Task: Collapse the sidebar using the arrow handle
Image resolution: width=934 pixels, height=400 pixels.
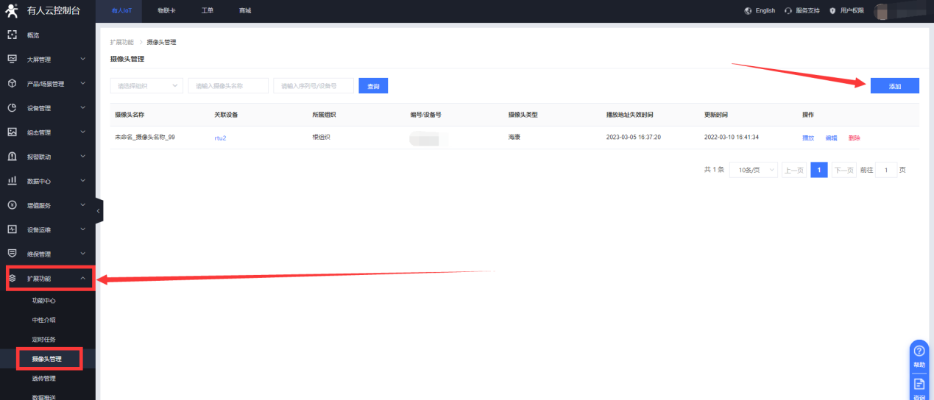Action: (x=99, y=211)
